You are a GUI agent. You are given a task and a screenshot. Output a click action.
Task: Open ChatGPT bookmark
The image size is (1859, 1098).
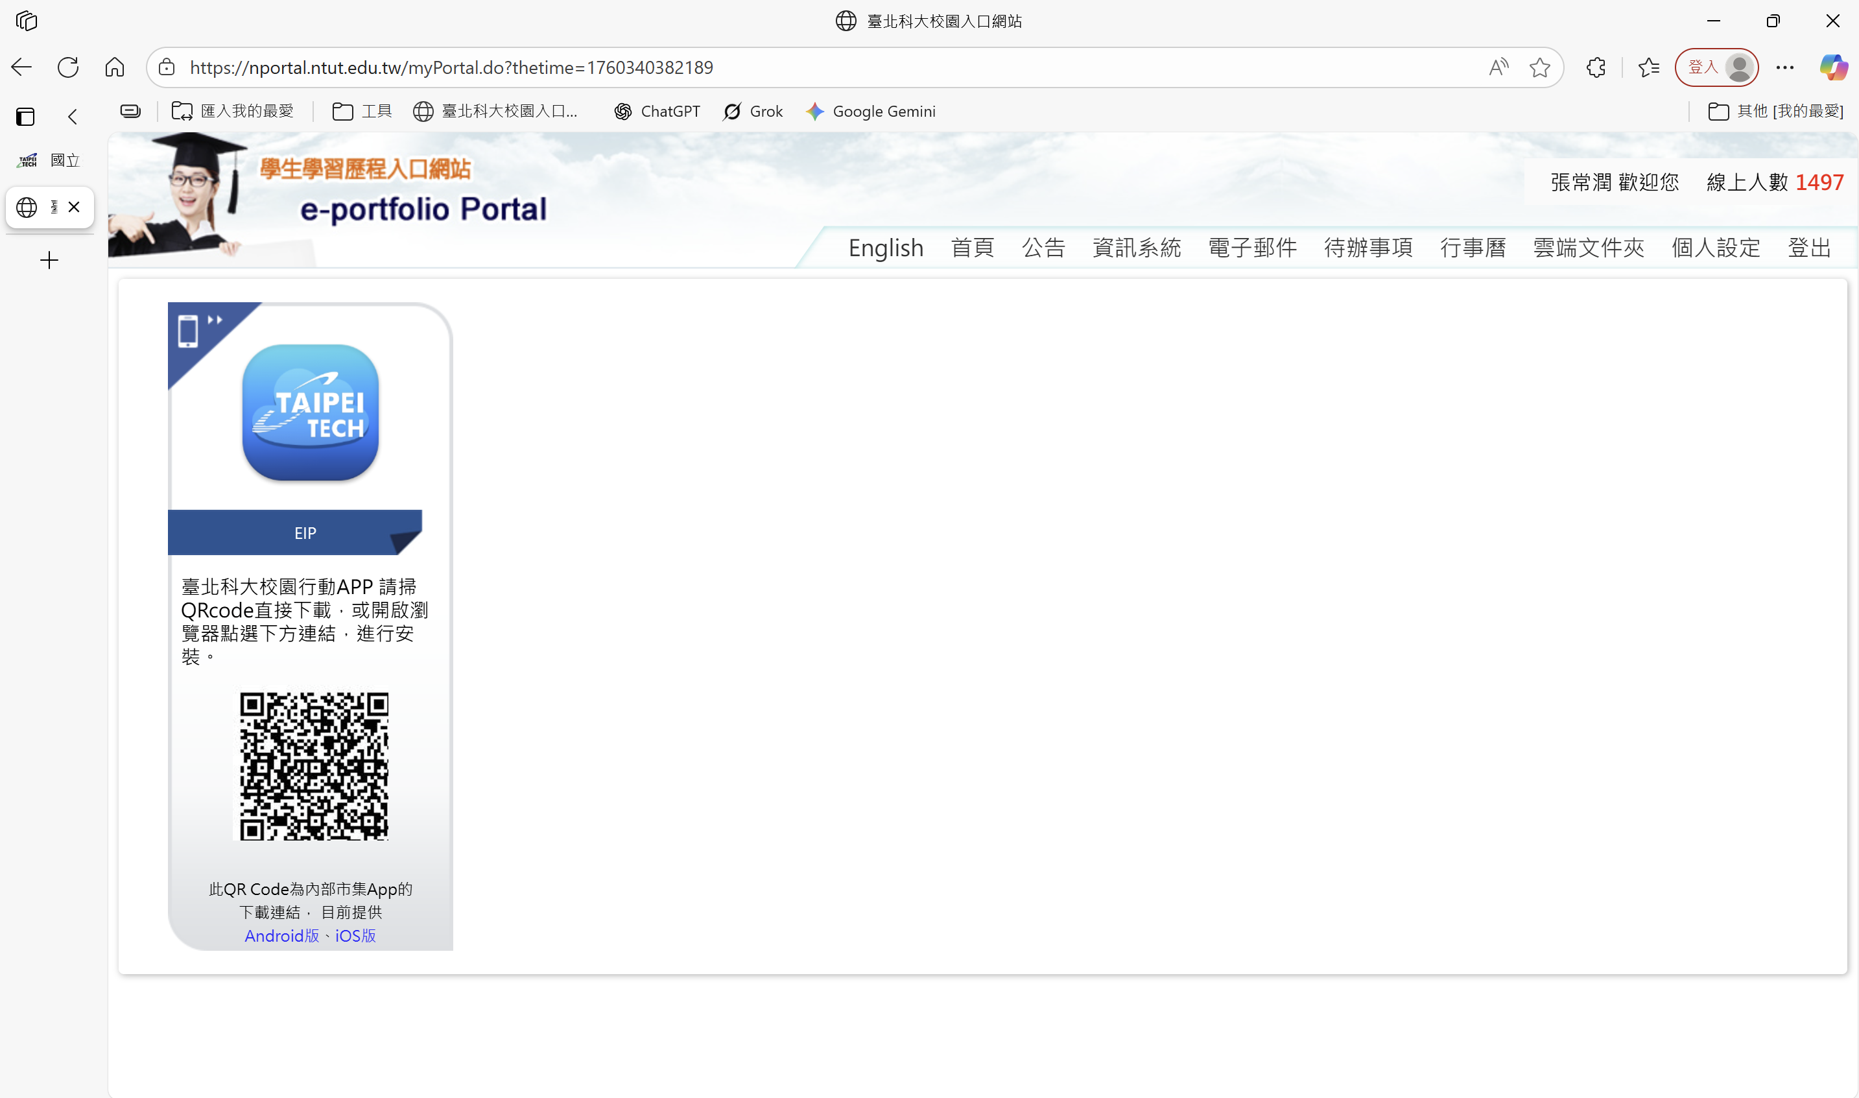click(657, 111)
